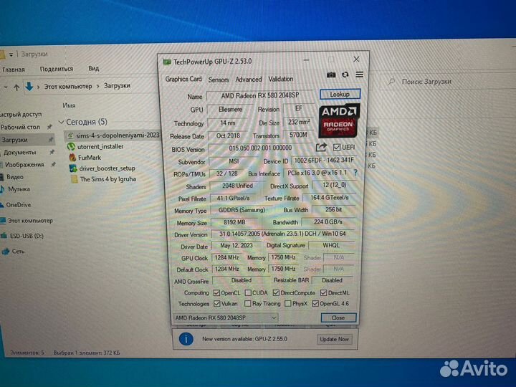516x387 pixels.
Task: Click the chevron after Этот компьютер in path
Action: point(98,86)
